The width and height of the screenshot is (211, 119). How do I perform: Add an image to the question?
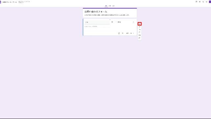112,22
